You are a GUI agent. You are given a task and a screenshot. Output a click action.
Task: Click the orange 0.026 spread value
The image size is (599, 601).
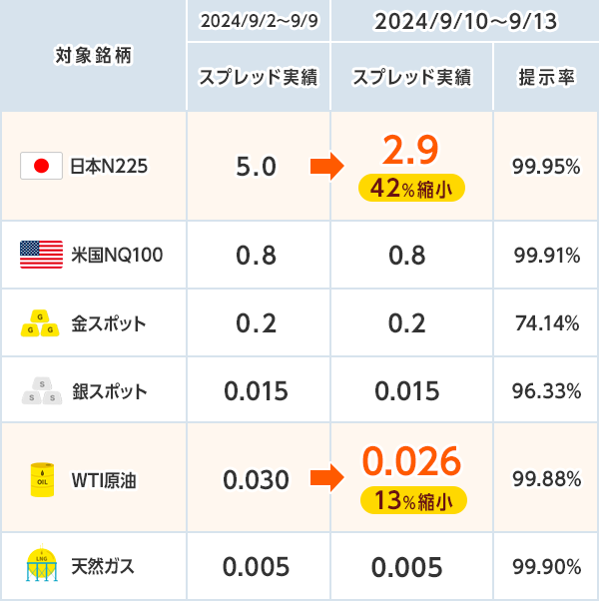click(411, 461)
